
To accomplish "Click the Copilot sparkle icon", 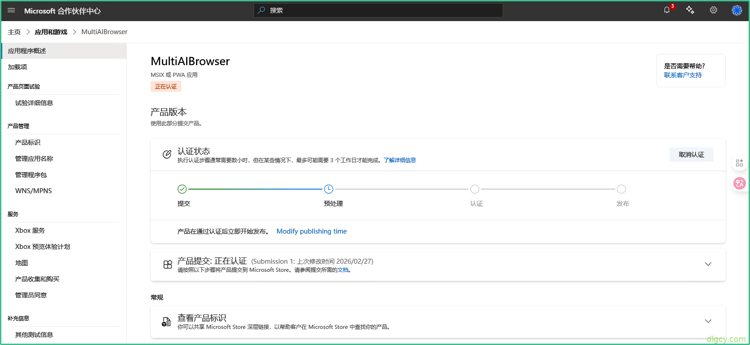I will [690, 10].
